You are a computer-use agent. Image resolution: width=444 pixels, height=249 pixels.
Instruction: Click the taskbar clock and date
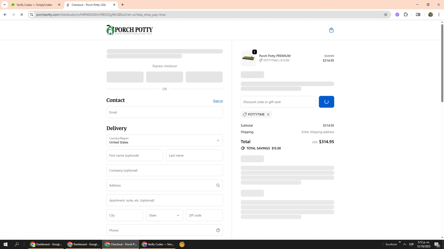click(x=424, y=244)
